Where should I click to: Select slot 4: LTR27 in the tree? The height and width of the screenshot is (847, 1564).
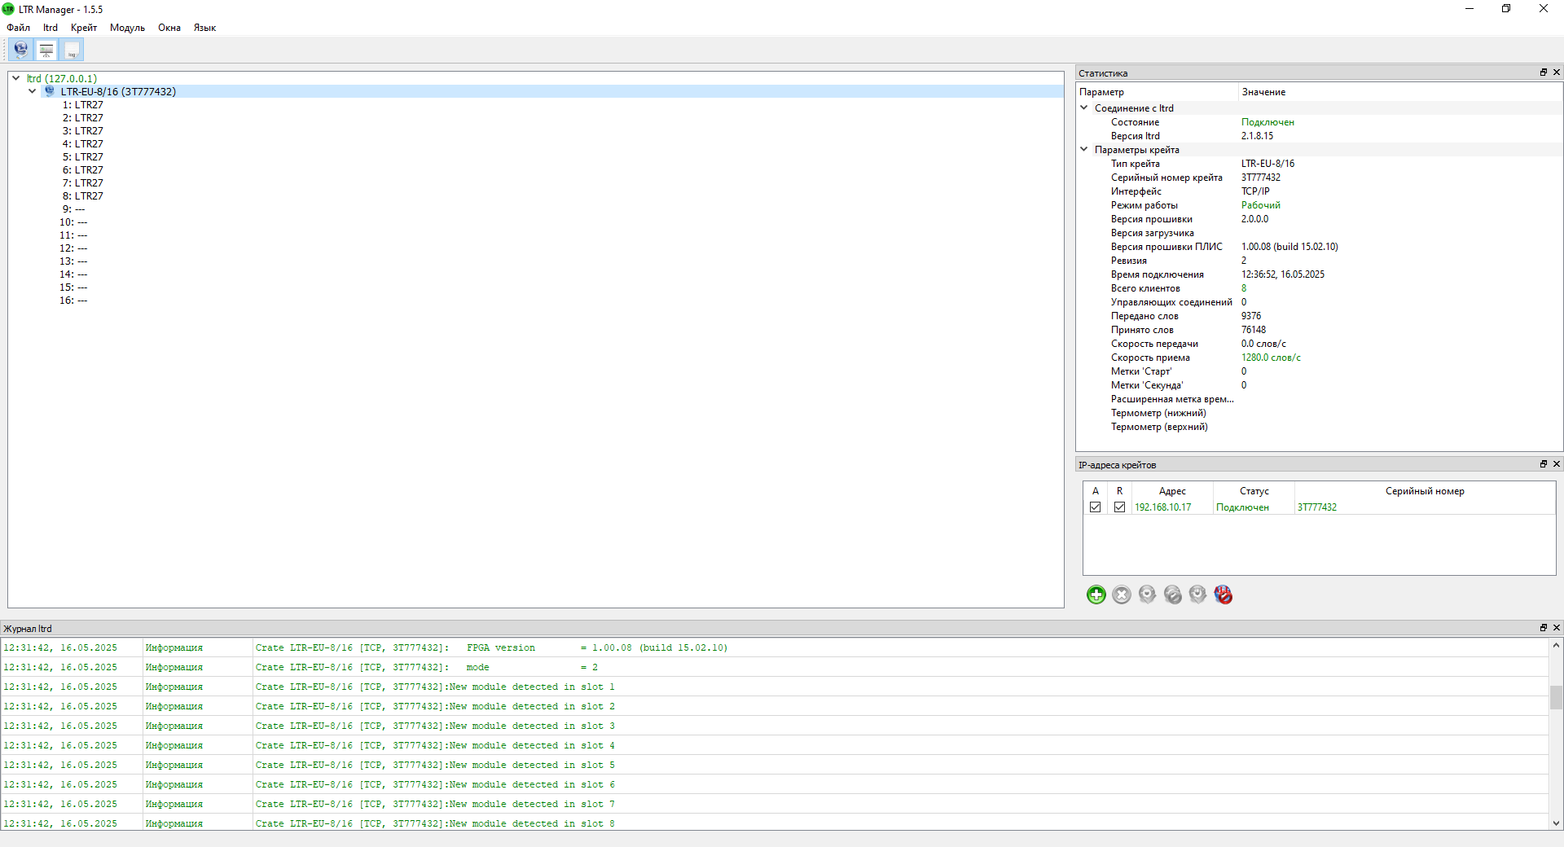pos(83,143)
